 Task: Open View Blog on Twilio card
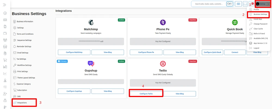180,94
